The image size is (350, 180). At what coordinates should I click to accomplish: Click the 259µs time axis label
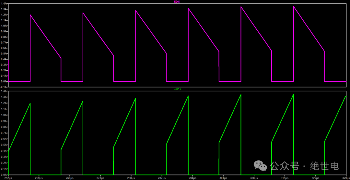[39, 178]
